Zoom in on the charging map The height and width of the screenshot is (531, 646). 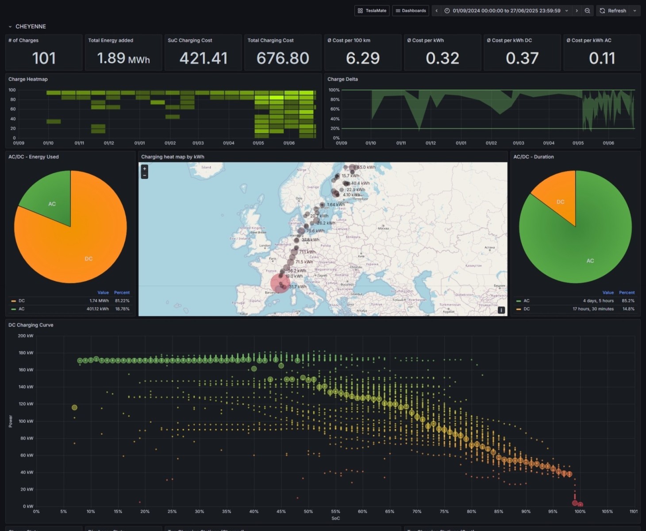[144, 169]
